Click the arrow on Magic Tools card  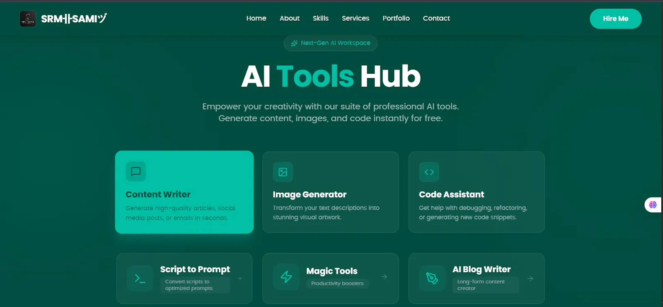(x=384, y=277)
